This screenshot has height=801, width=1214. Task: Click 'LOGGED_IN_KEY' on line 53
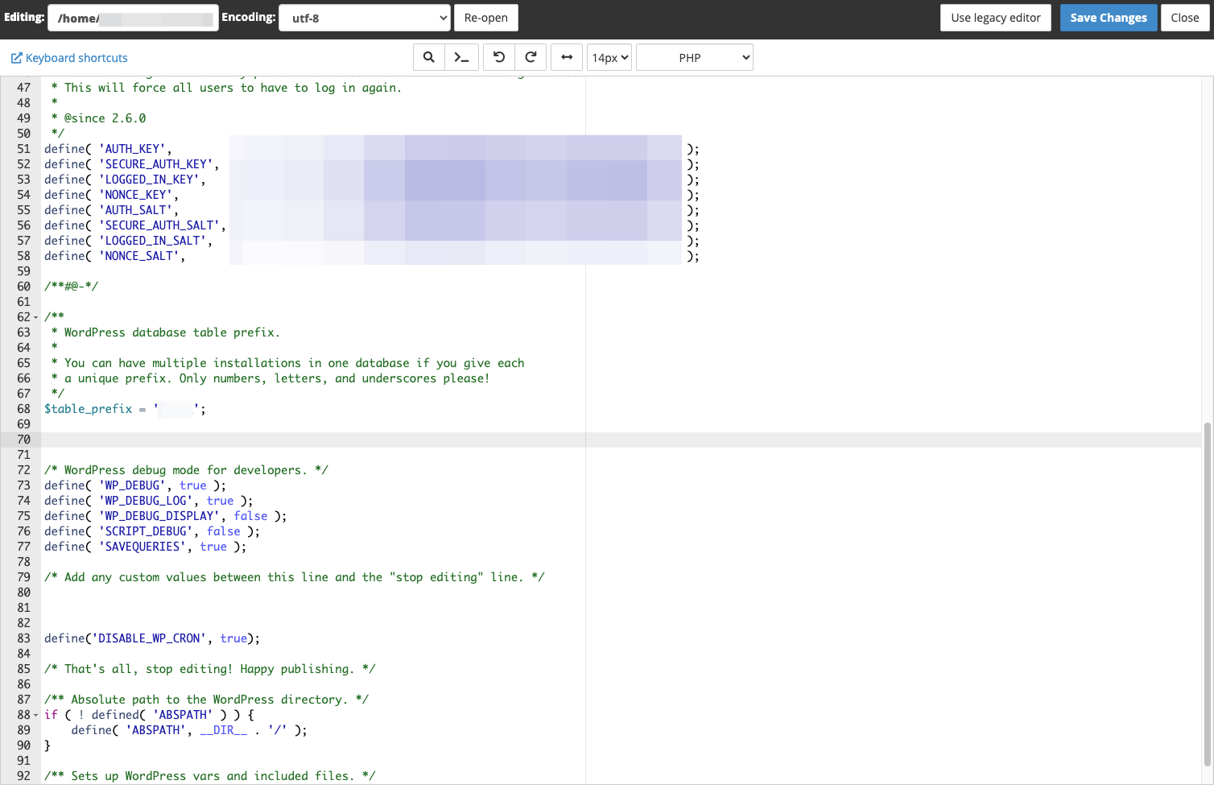149,180
